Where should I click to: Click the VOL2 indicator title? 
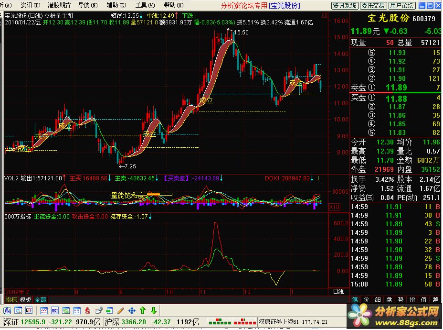(x=11, y=178)
